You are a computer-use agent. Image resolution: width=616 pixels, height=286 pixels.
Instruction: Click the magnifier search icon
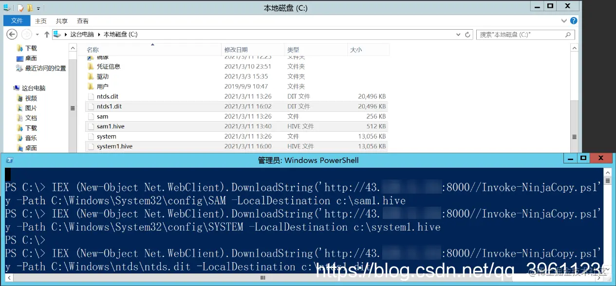(568, 35)
